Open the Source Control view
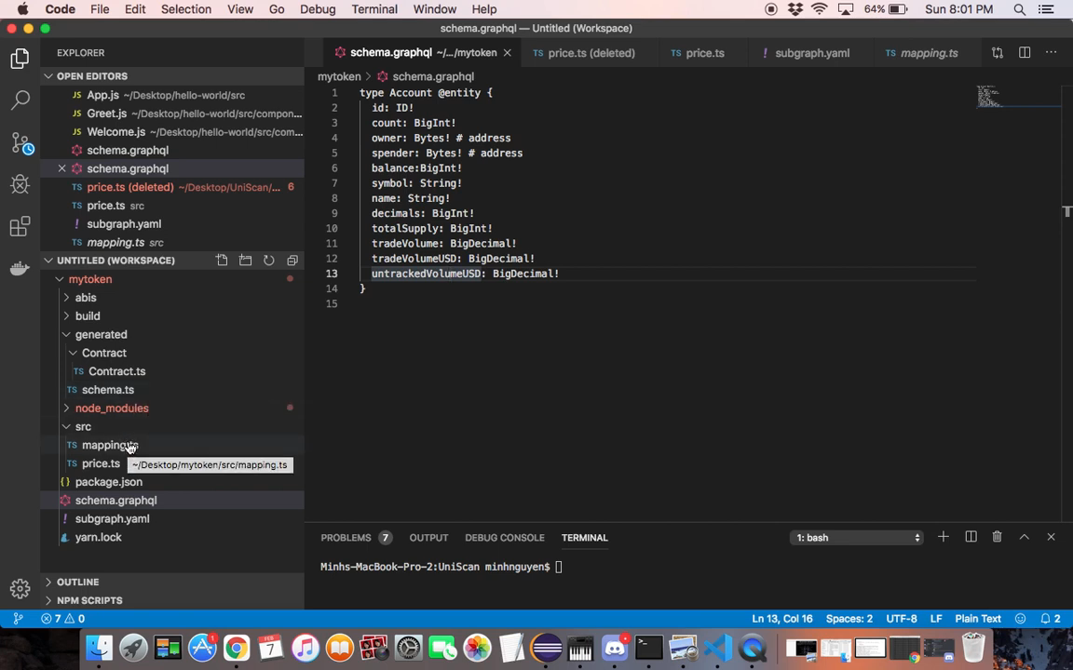 20,143
